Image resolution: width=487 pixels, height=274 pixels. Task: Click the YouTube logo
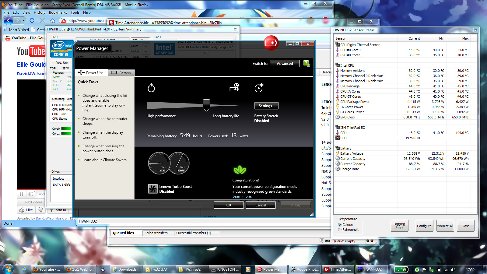31,51
